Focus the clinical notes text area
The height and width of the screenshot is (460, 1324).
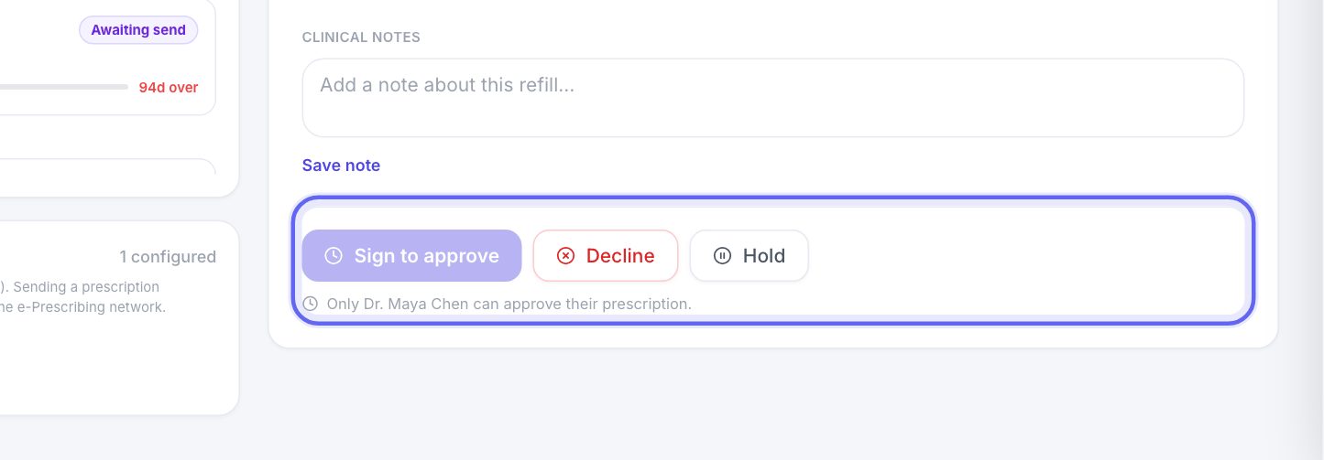[773, 98]
